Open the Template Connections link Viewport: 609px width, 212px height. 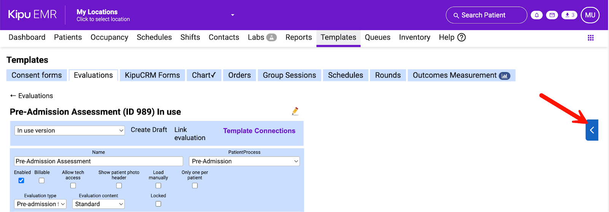[x=259, y=131]
